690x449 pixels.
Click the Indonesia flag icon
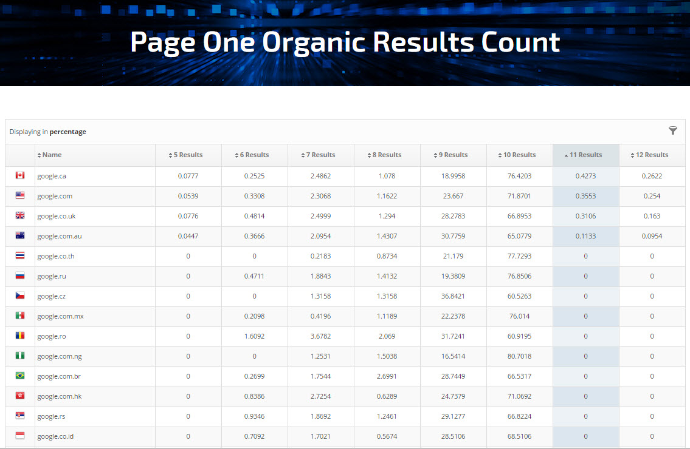(x=20, y=436)
